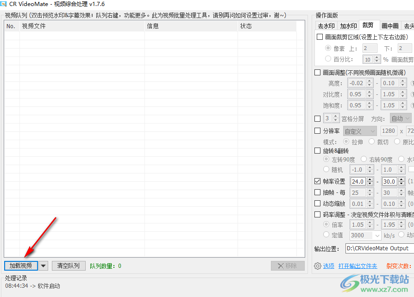Image resolution: width=414 pixels, height=297 pixels.
Task: Click the 队列数量: 0 text
Action: point(106,266)
